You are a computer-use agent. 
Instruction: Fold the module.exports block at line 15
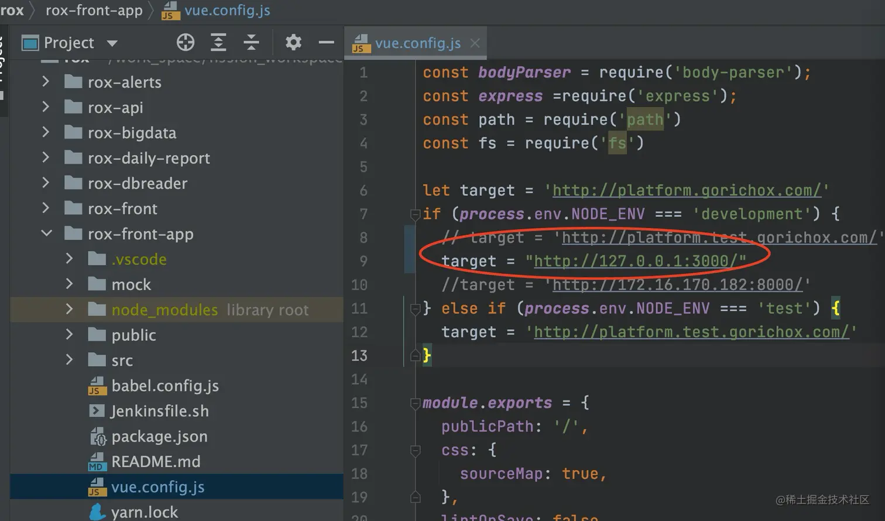[415, 403]
